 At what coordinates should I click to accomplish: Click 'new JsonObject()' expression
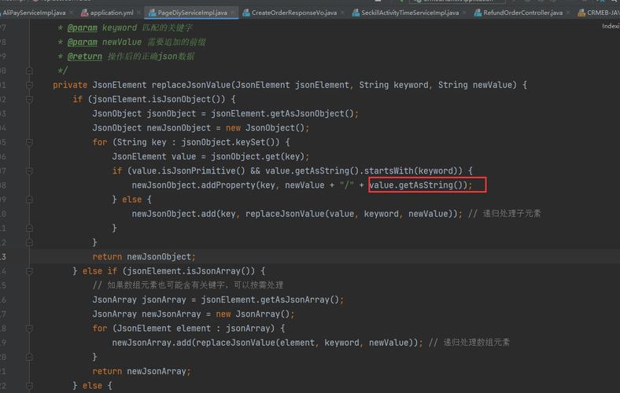pos(265,128)
